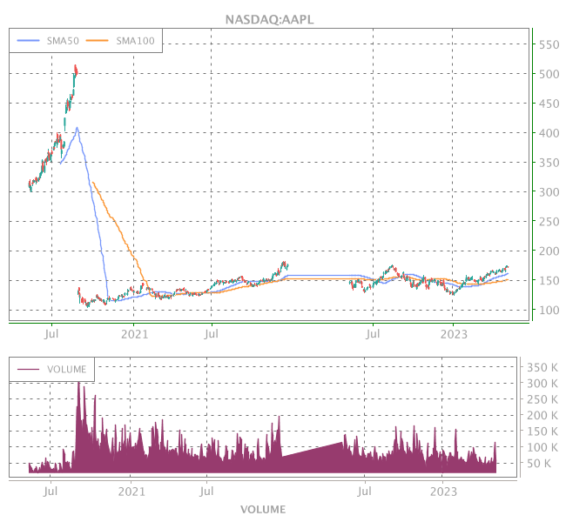Click the 2023 label on price chart axis
Image resolution: width=566 pixels, height=522 pixels.
coord(454,334)
